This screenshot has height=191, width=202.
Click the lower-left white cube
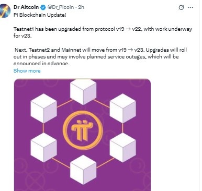pos(43,148)
